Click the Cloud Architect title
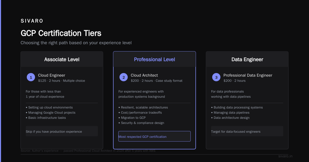309x162 pixels. (x=144, y=75)
